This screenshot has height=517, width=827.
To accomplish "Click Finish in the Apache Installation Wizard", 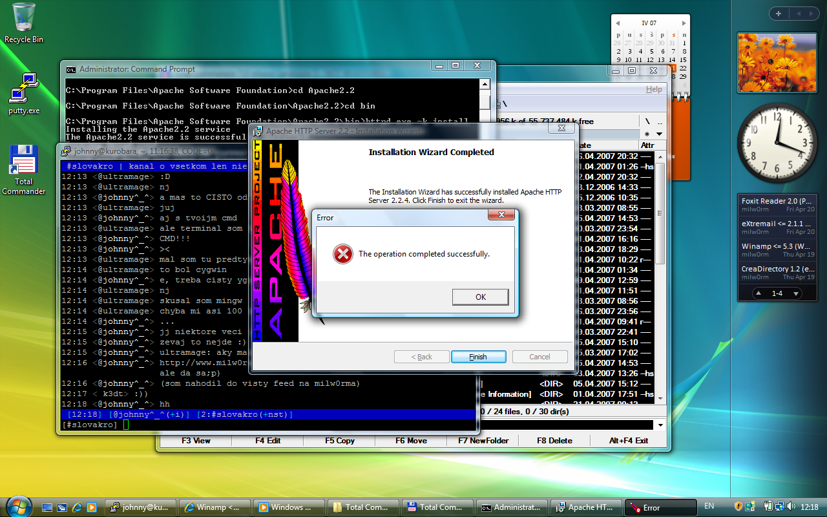I will 478,357.
